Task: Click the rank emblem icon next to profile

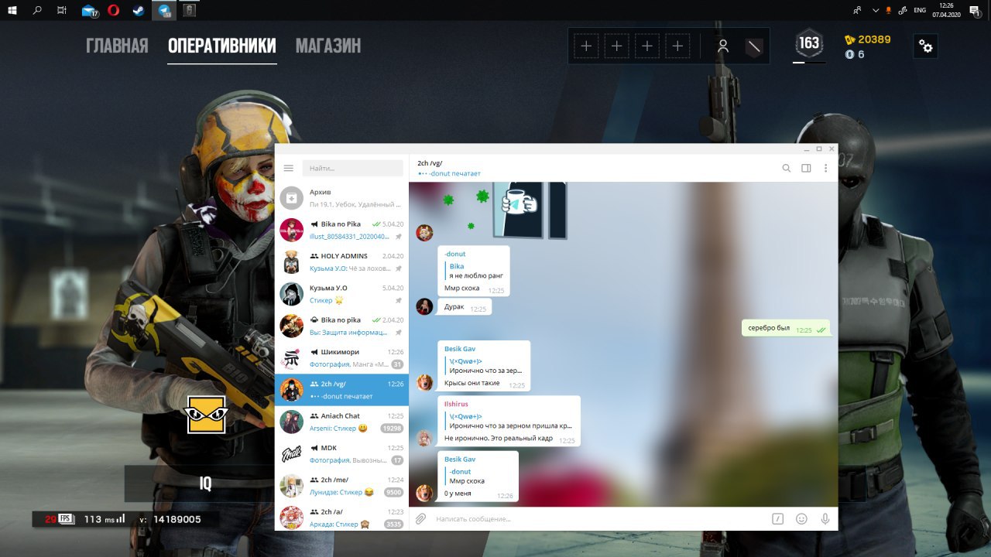Action: [x=754, y=46]
